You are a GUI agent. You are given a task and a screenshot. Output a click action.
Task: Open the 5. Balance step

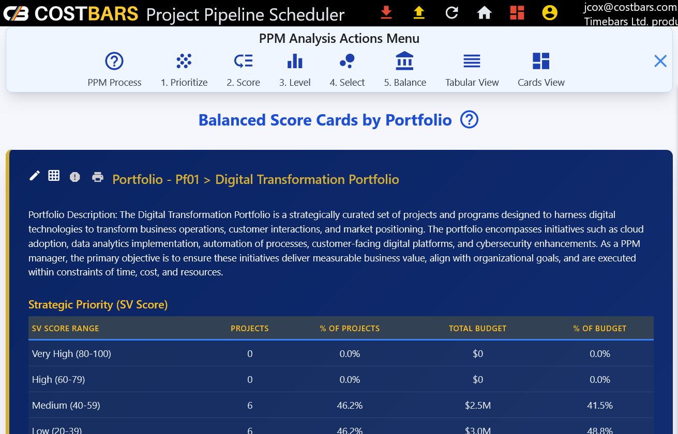[x=404, y=70]
